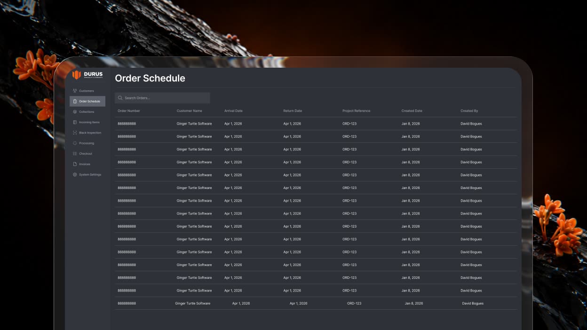587x330 pixels.
Task: Click the Processing spinner icon
Action: (x=75, y=143)
